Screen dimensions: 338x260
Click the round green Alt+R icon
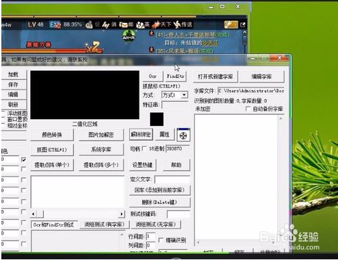pyautogui.click(x=129, y=36)
